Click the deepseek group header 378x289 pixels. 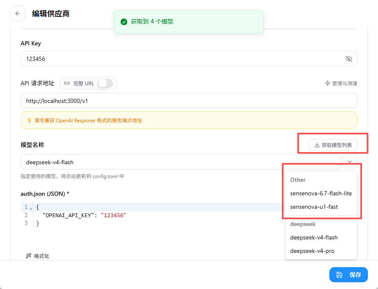coord(303,224)
